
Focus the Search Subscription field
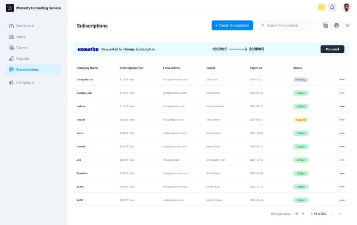[x=287, y=25]
